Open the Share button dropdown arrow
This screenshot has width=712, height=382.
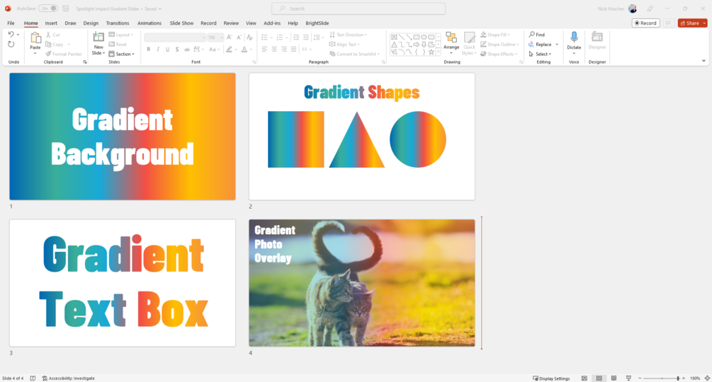click(x=704, y=23)
